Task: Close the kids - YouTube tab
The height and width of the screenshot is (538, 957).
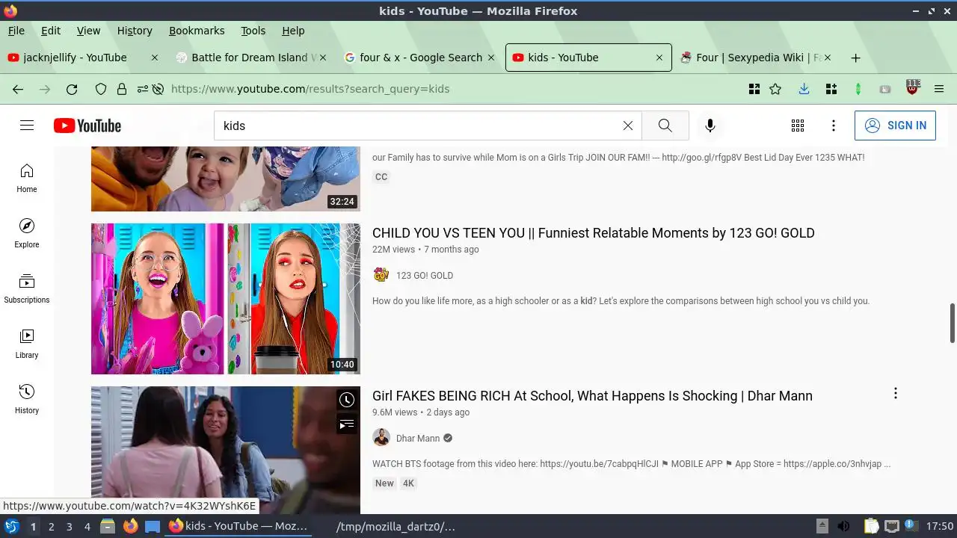Action: coord(659,58)
